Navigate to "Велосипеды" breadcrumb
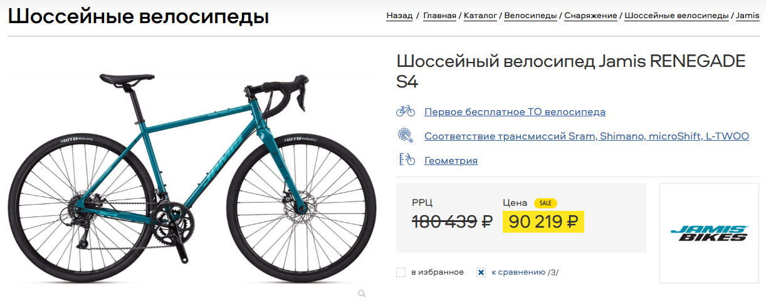The image size is (766, 304). click(530, 16)
